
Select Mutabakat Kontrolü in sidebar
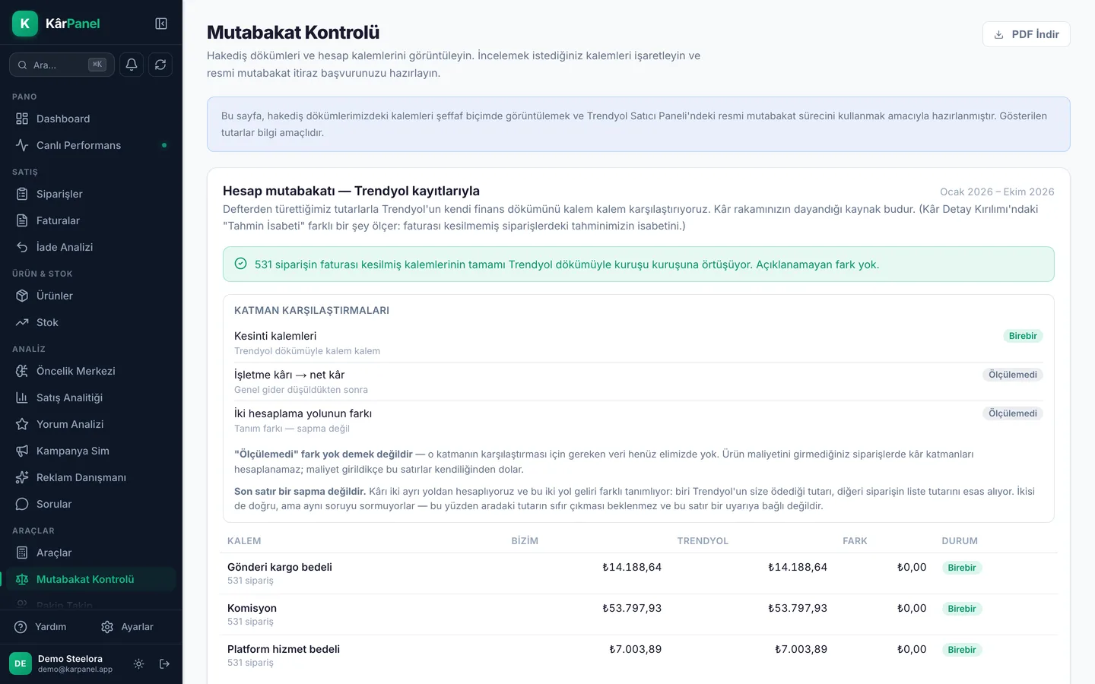[91, 579]
